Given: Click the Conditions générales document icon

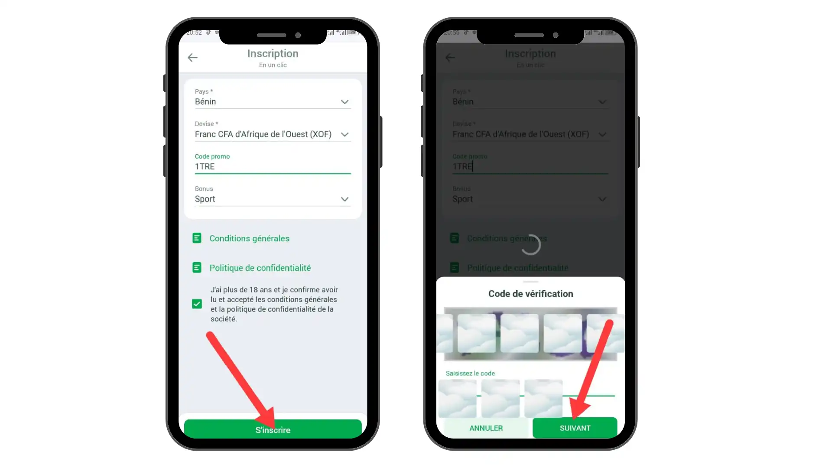Looking at the screenshot, I should pyautogui.click(x=197, y=238).
